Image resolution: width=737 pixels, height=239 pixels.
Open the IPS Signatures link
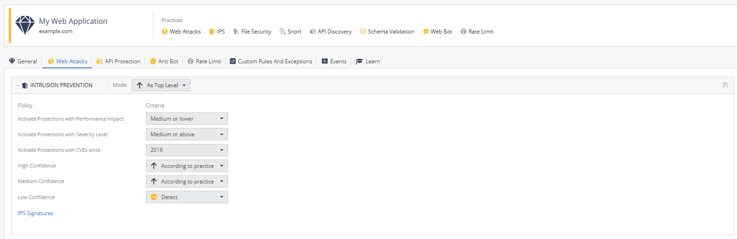pyautogui.click(x=36, y=213)
